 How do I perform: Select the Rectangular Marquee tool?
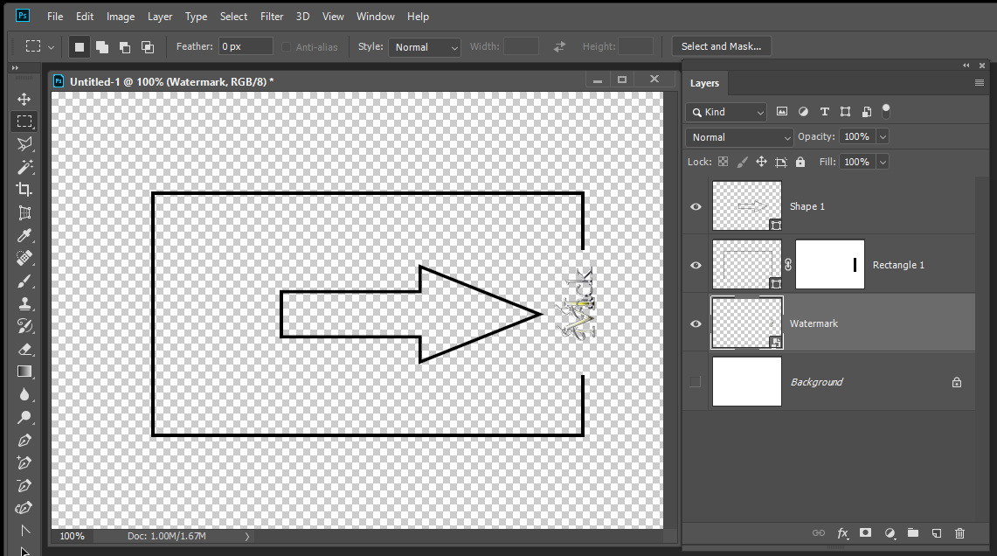[x=24, y=122]
